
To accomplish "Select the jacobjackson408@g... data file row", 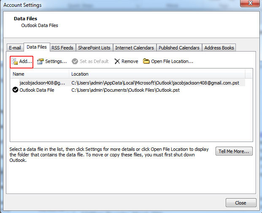I will click(128, 83).
